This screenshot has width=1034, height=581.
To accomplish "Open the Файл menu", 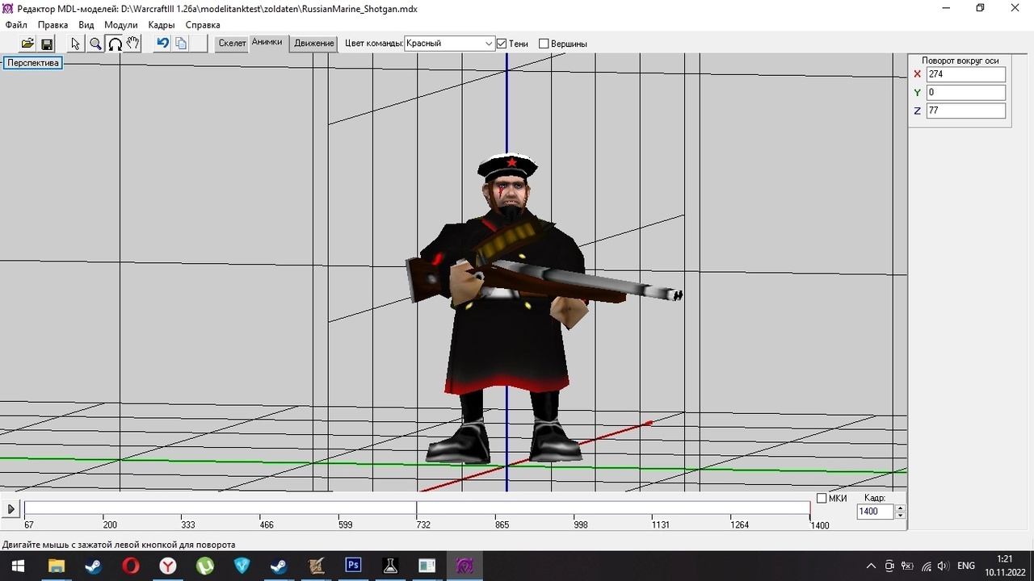I will click(16, 25).
